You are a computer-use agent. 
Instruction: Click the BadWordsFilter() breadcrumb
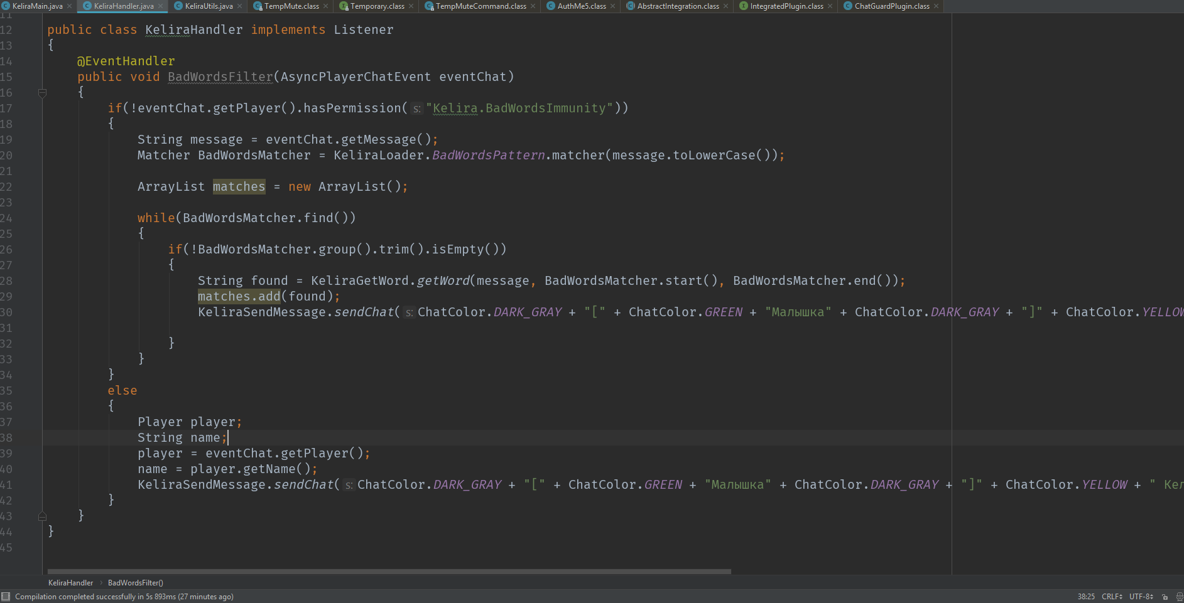click(x=136, y=583)
